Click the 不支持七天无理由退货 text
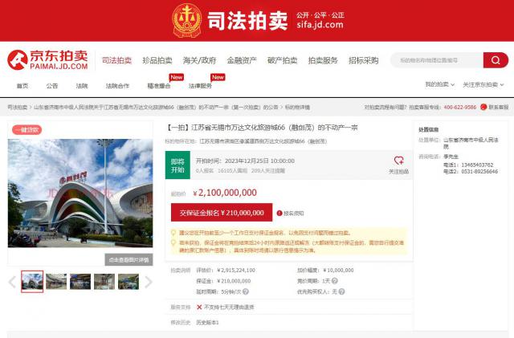514x338 pixels. tap(229, 307)
